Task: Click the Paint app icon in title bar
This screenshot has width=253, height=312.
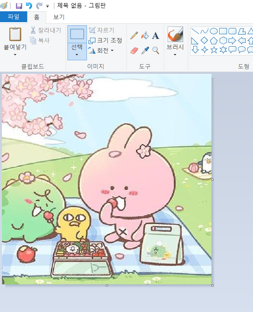Action: pyautogui.click(x=4, y=5)
